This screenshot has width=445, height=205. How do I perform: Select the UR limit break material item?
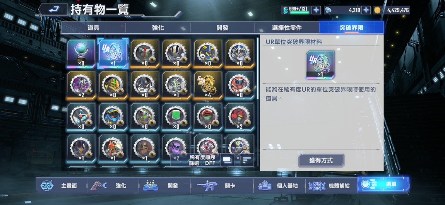click(113, 54)
